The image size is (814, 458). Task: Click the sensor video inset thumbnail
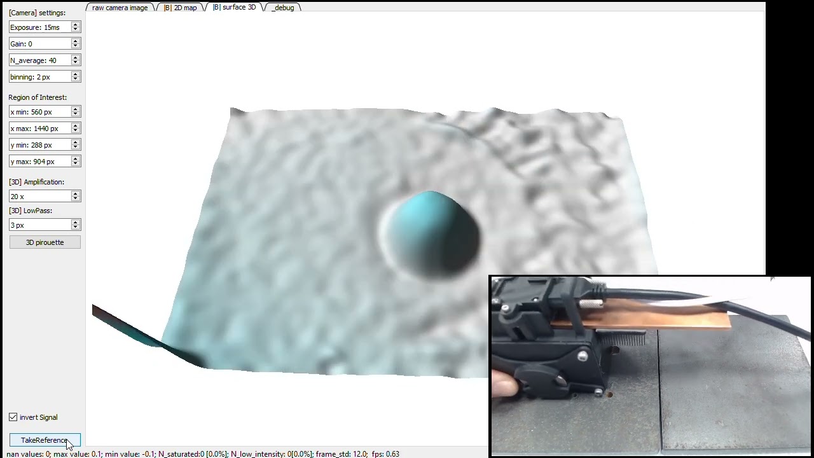(651, 366)
